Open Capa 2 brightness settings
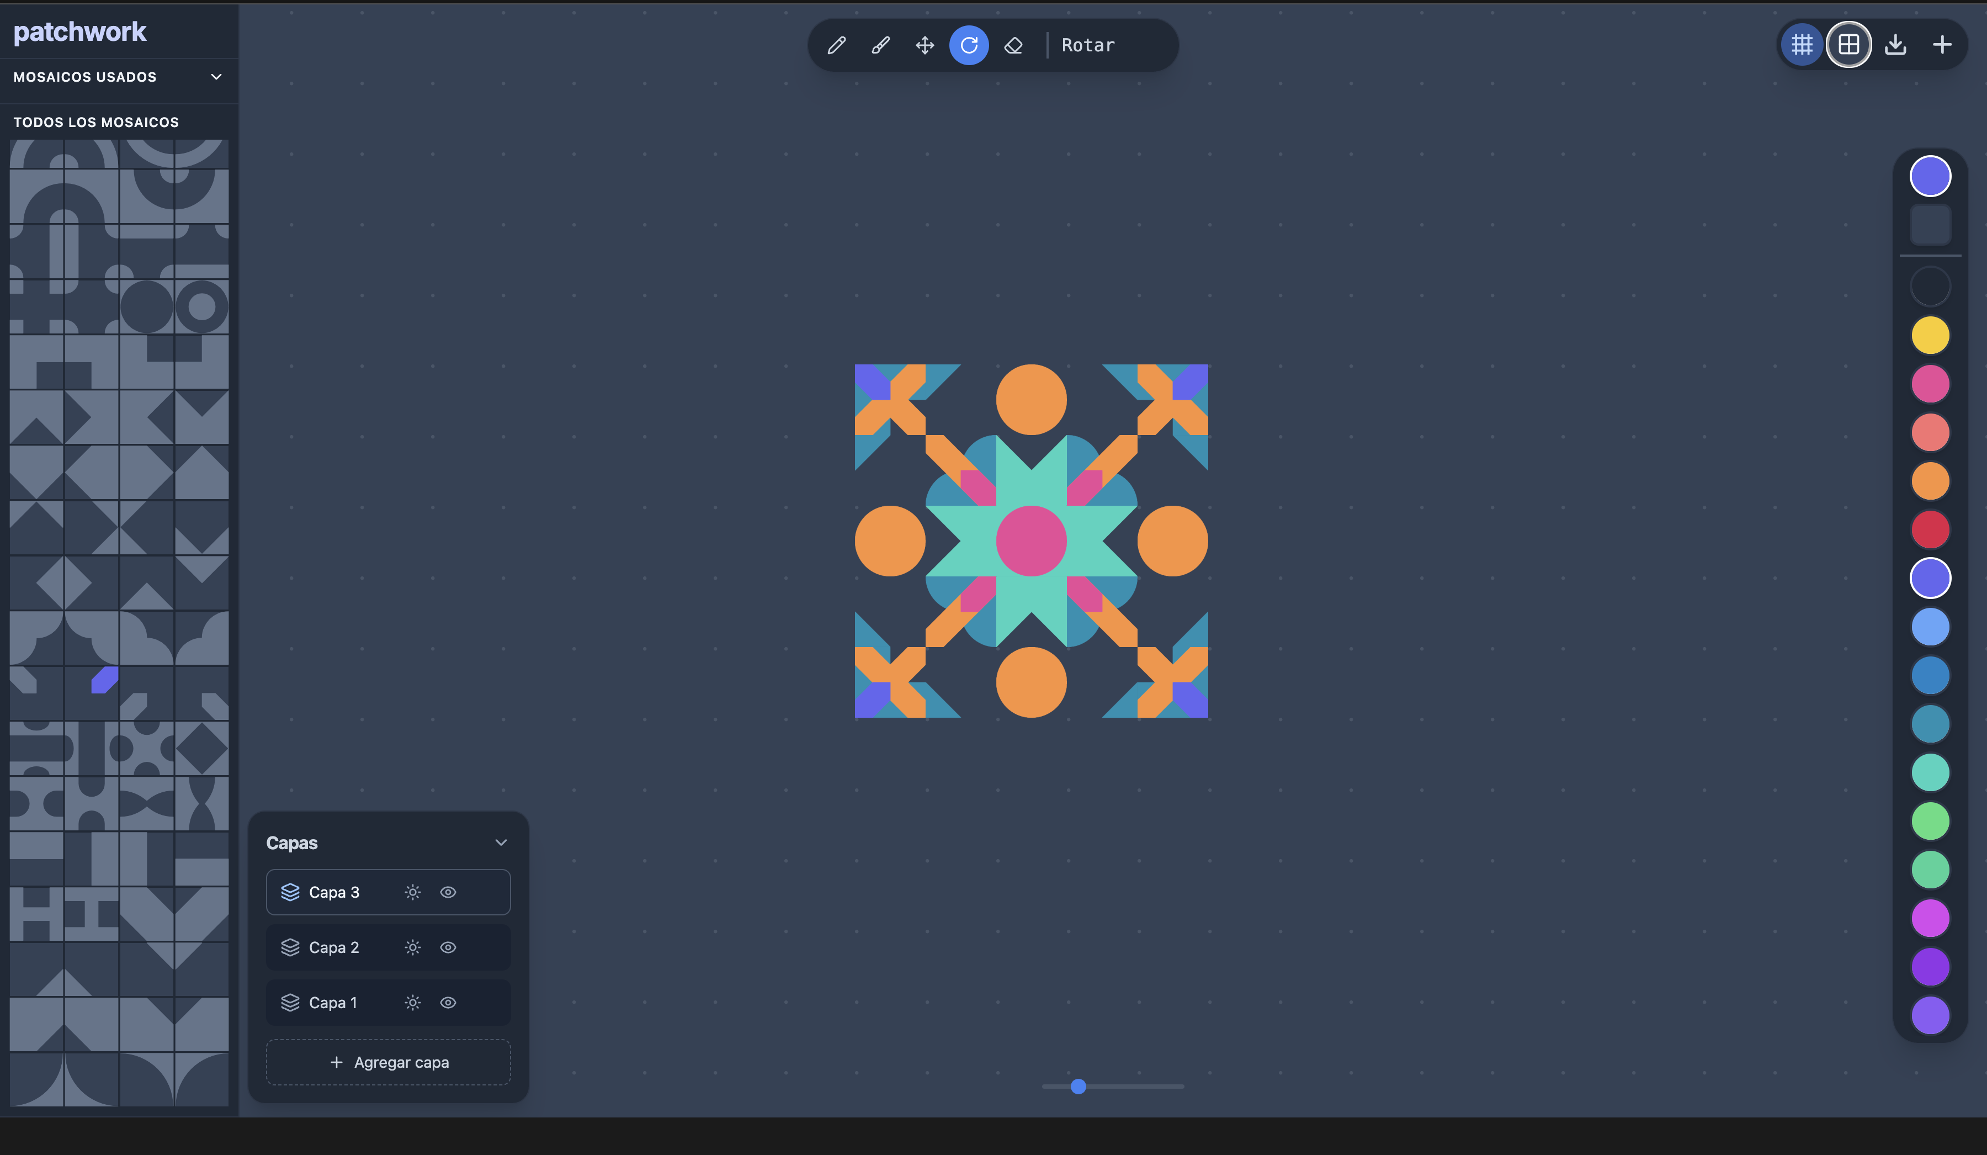Viewport: 1987px width, 1155px height. (x=412, y=947)
